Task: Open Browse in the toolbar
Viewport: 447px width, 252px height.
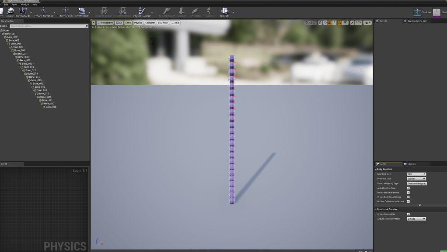Action: tap(10, 11)
